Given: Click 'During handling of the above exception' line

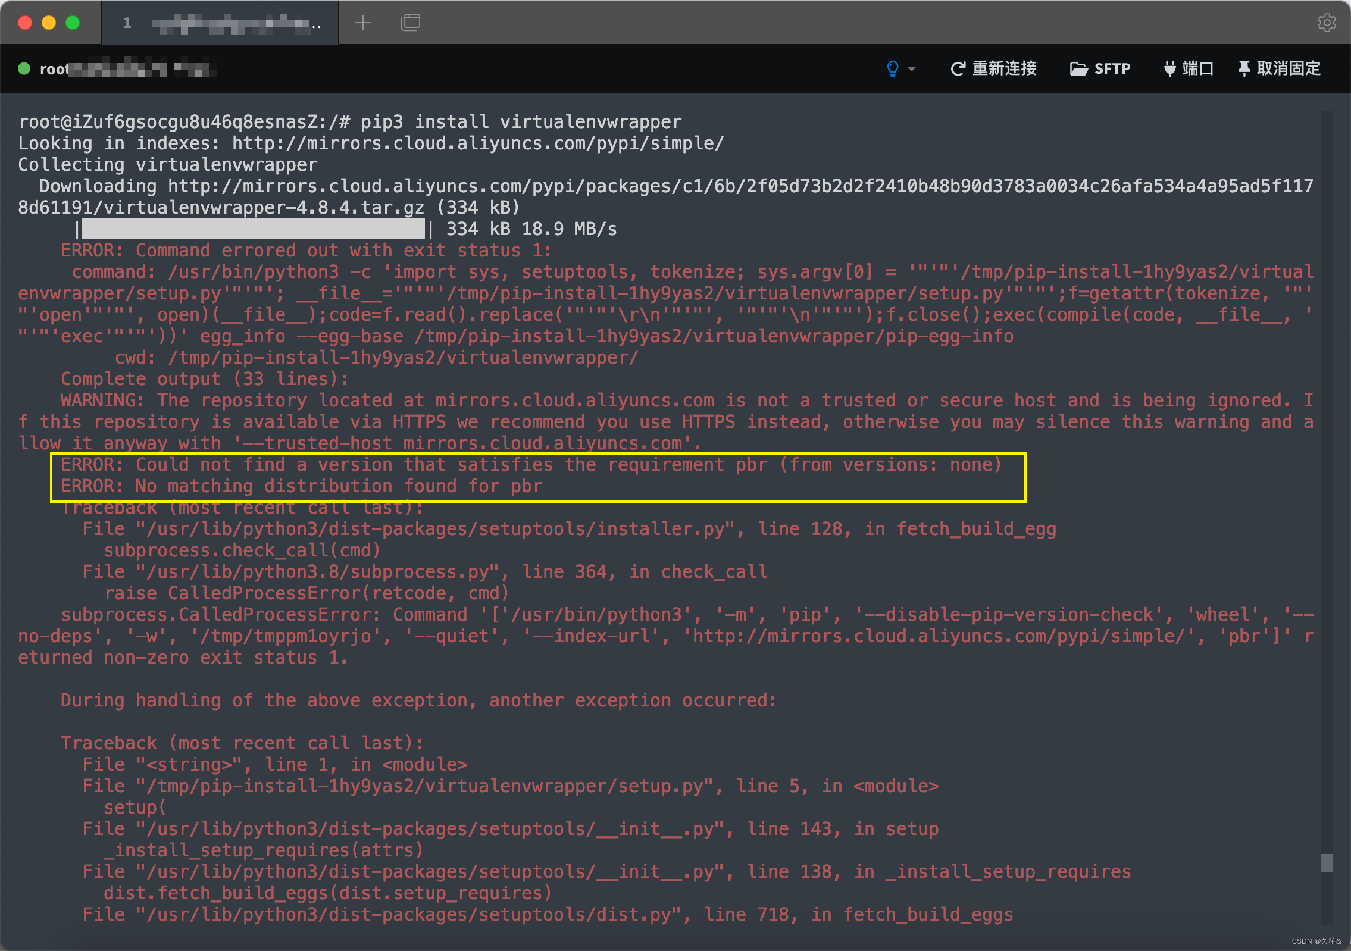Looking at the screenshot, I should tap(419, 700).
